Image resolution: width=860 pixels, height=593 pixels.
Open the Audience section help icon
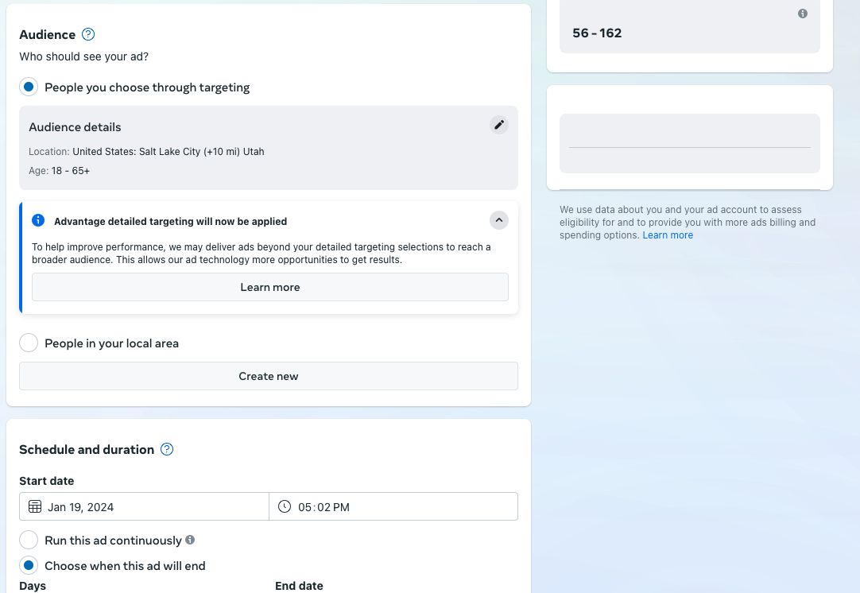coord(88,34)
